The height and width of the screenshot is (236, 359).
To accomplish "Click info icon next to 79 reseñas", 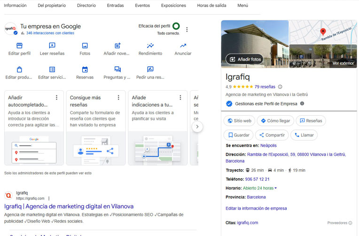I will coord(280,87).
